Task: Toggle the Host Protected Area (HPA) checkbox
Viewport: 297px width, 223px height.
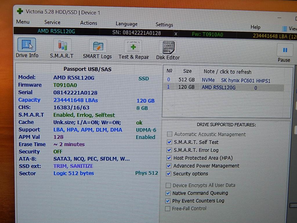Action: (x=169, y=158)
